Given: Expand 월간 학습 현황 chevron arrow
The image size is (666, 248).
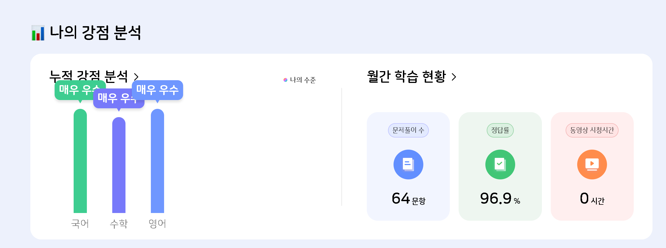Looking at the screenshot, I should 454,77.
